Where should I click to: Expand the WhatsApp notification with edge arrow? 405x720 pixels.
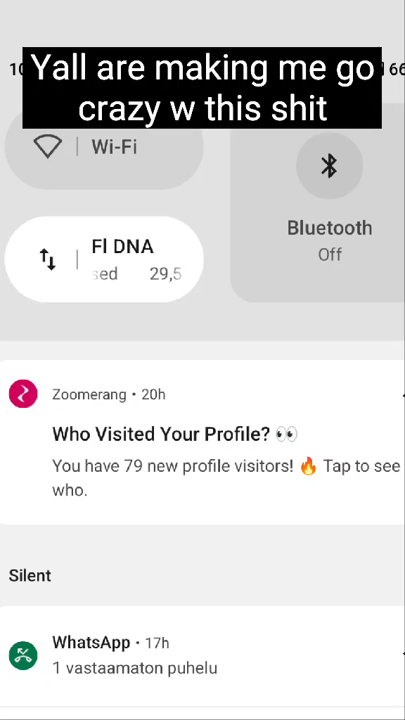tap(403, 653)
